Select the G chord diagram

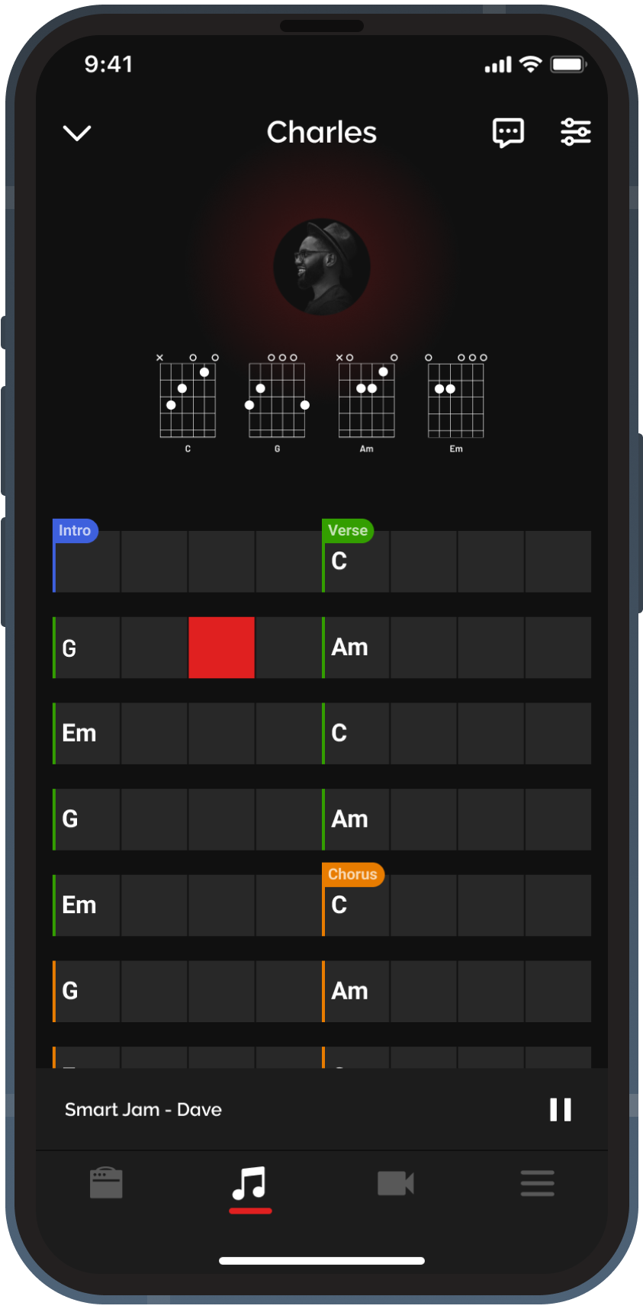tap(277, 400)
